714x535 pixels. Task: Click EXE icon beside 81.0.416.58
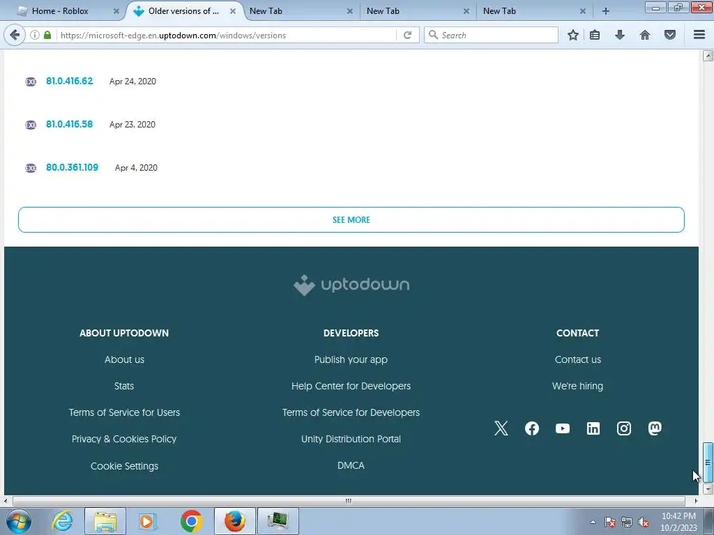(31, 125)
